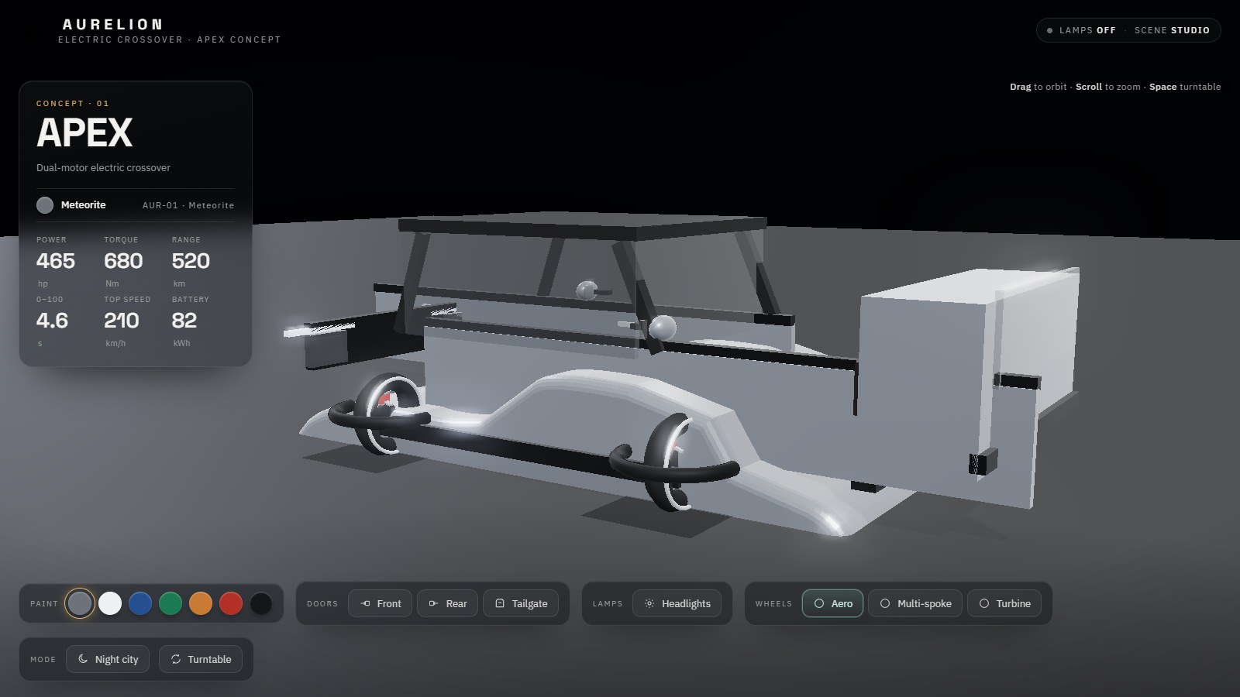Click the Aero wheel circle icon

(x=819, y=603)
